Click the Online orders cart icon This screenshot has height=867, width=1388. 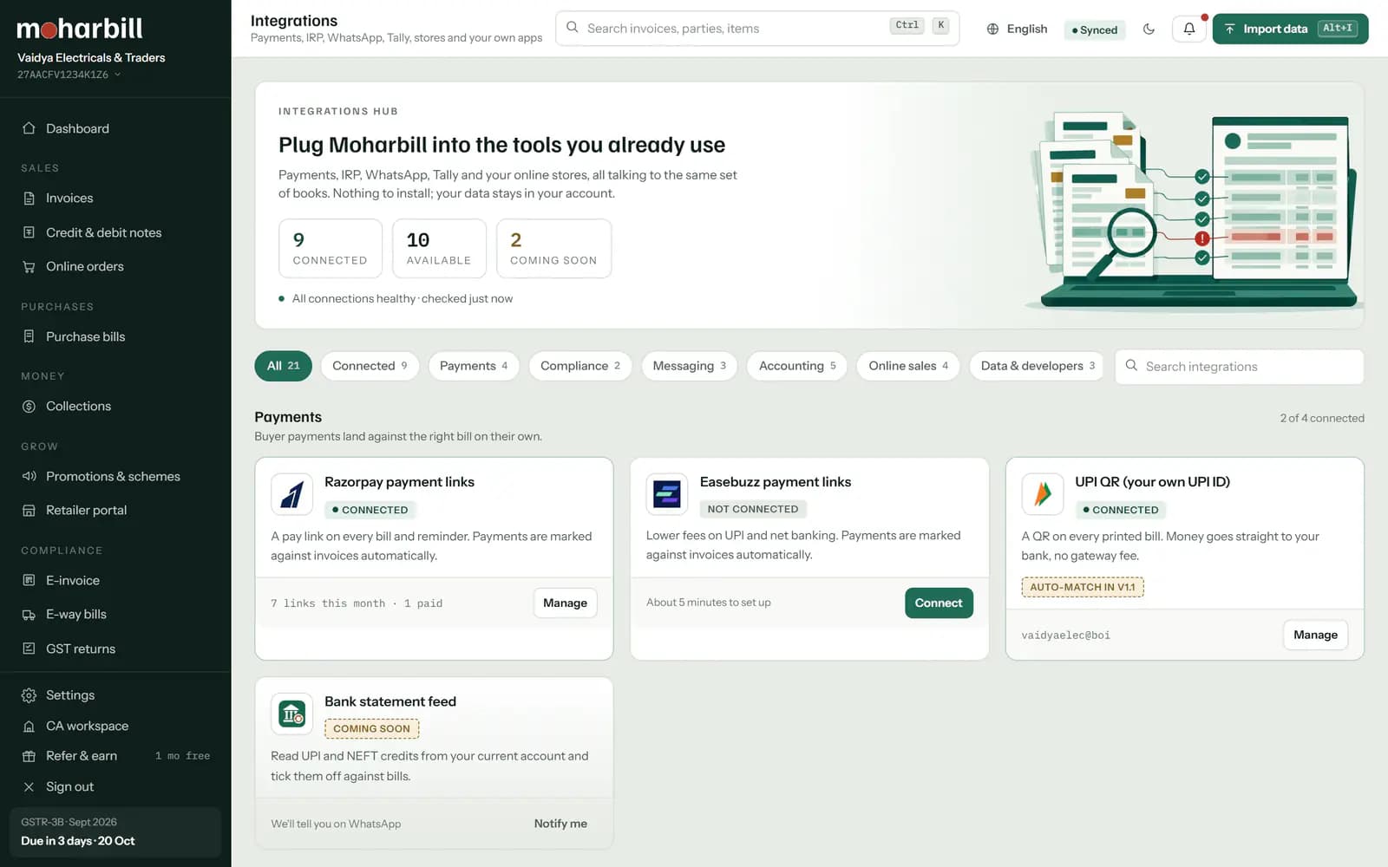(x=29, y=266)
